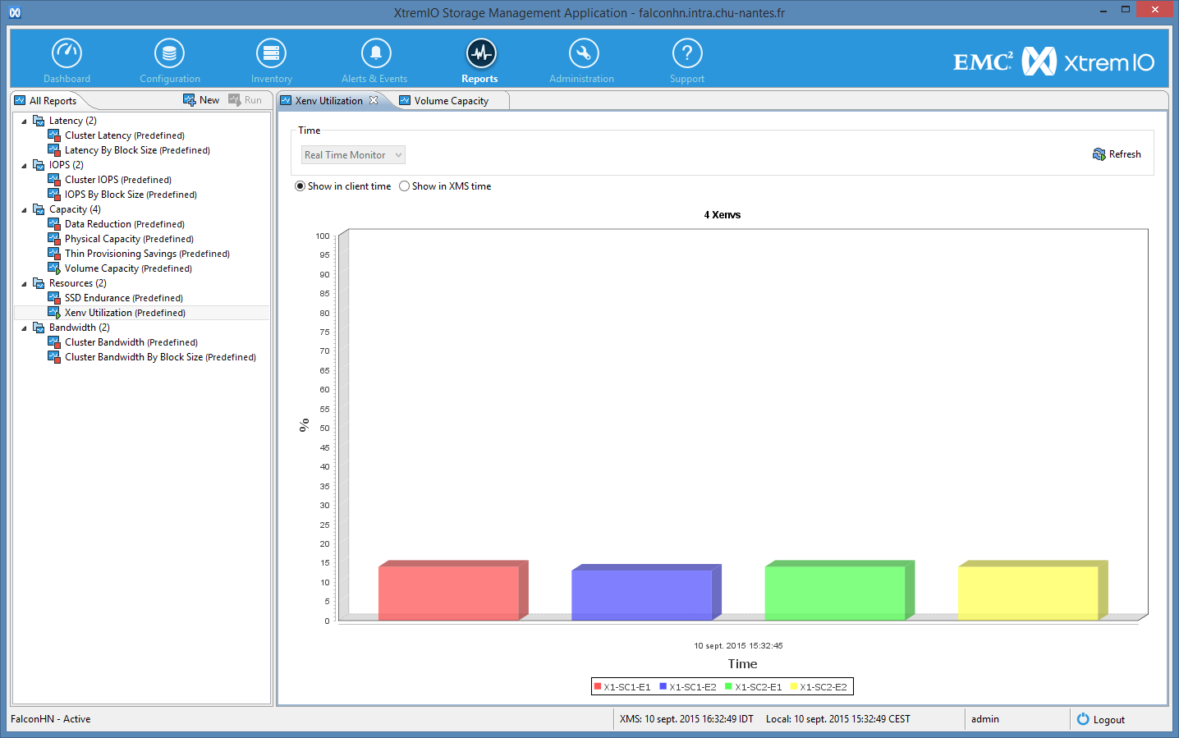Collapse the Latency tree group
The image size is (1179, 738).
[24, 121]
